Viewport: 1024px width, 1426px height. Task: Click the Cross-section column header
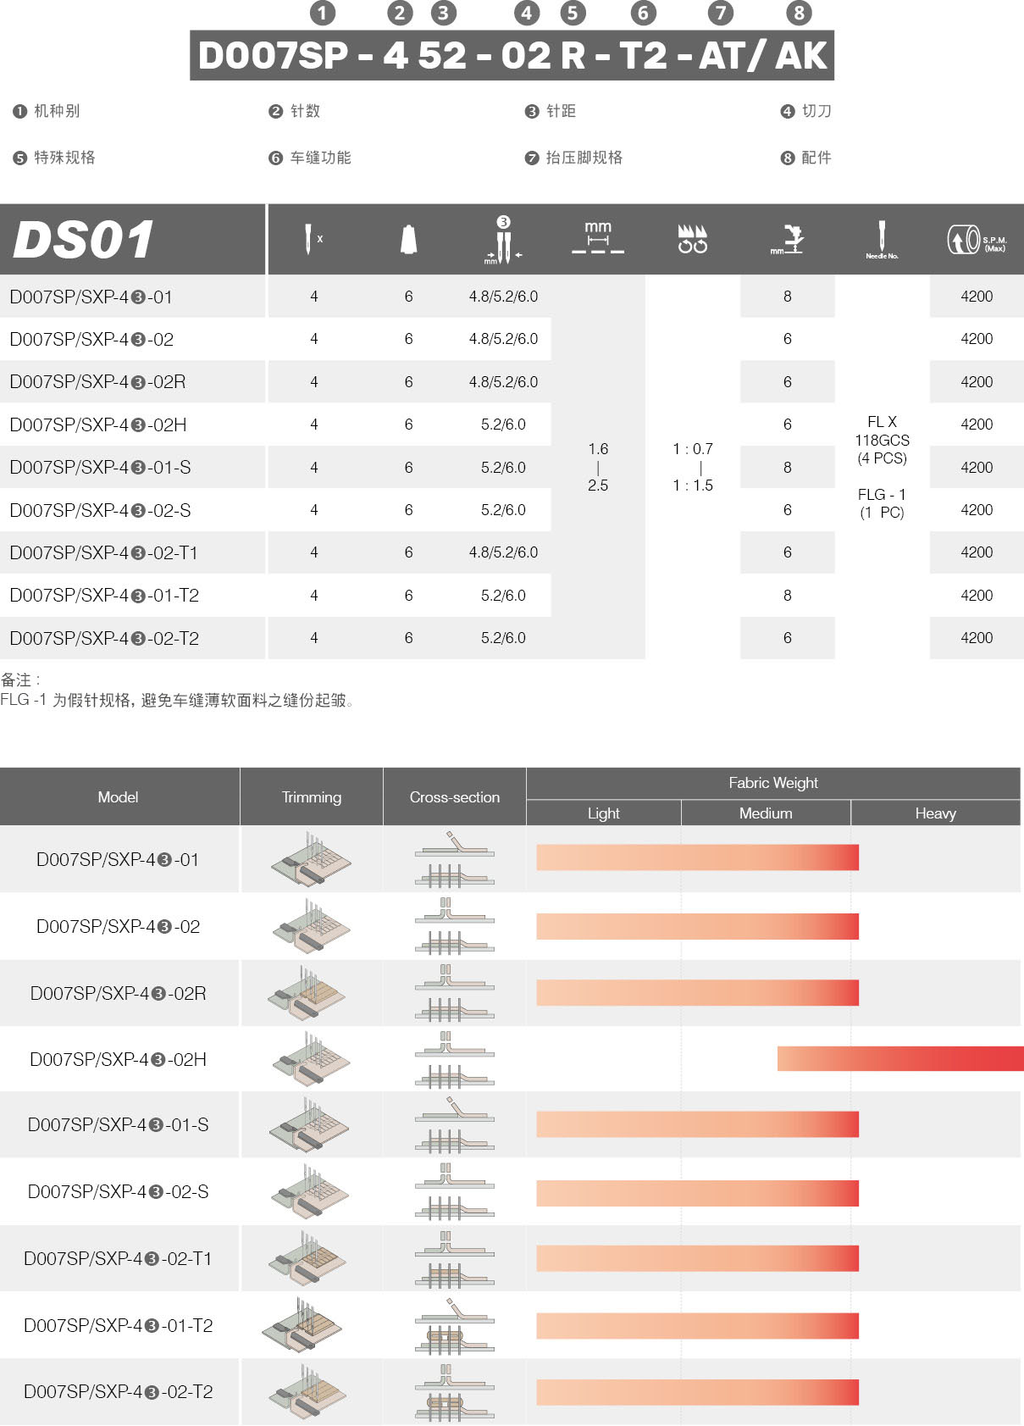click(454, 797)
